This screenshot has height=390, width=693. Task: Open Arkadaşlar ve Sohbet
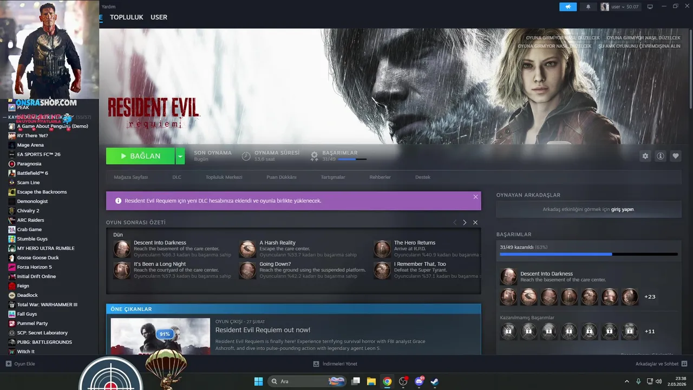tap(661, 363)
